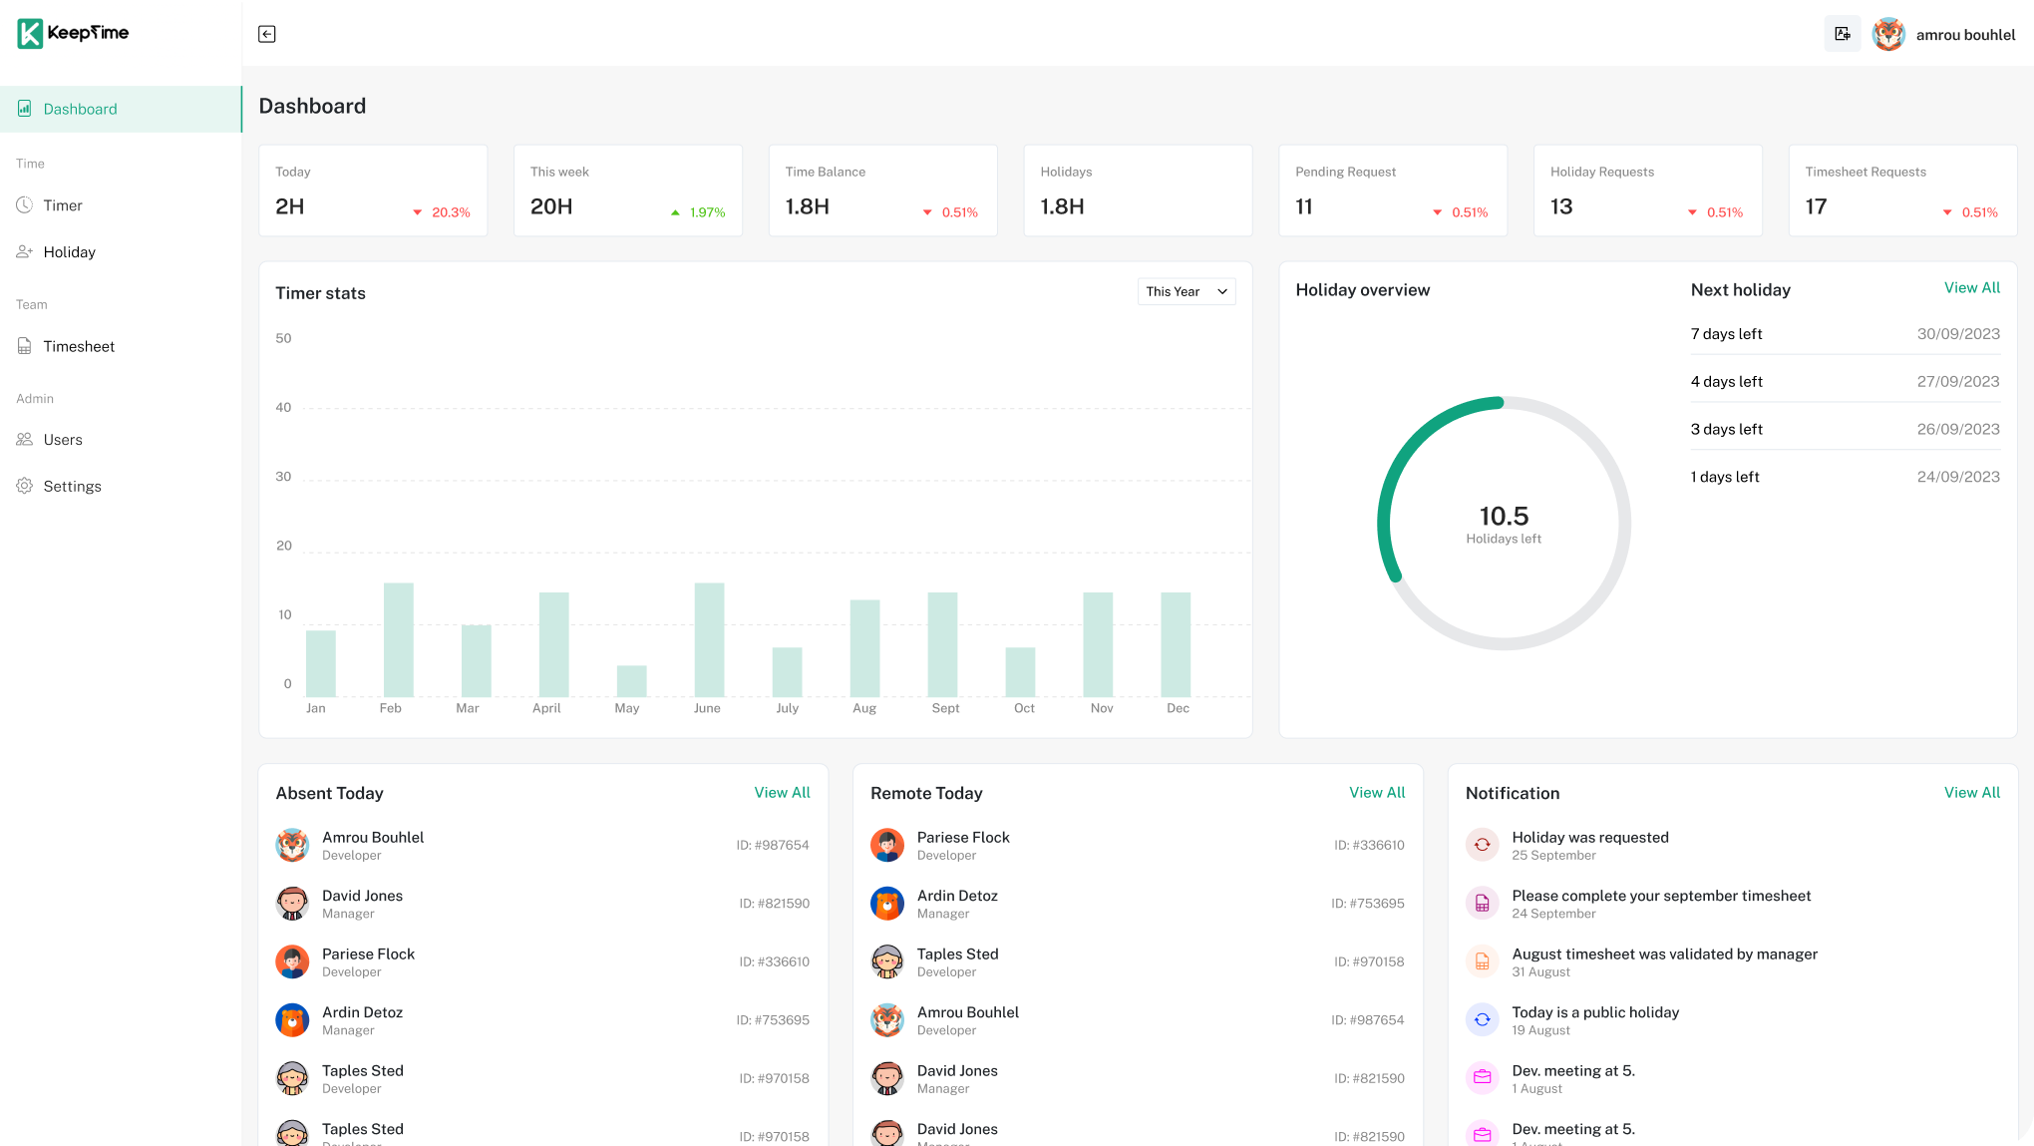This screenshot has width=2034, height=1146.
Task: Click the image export icon near the profile
Action: [1842, 34]
